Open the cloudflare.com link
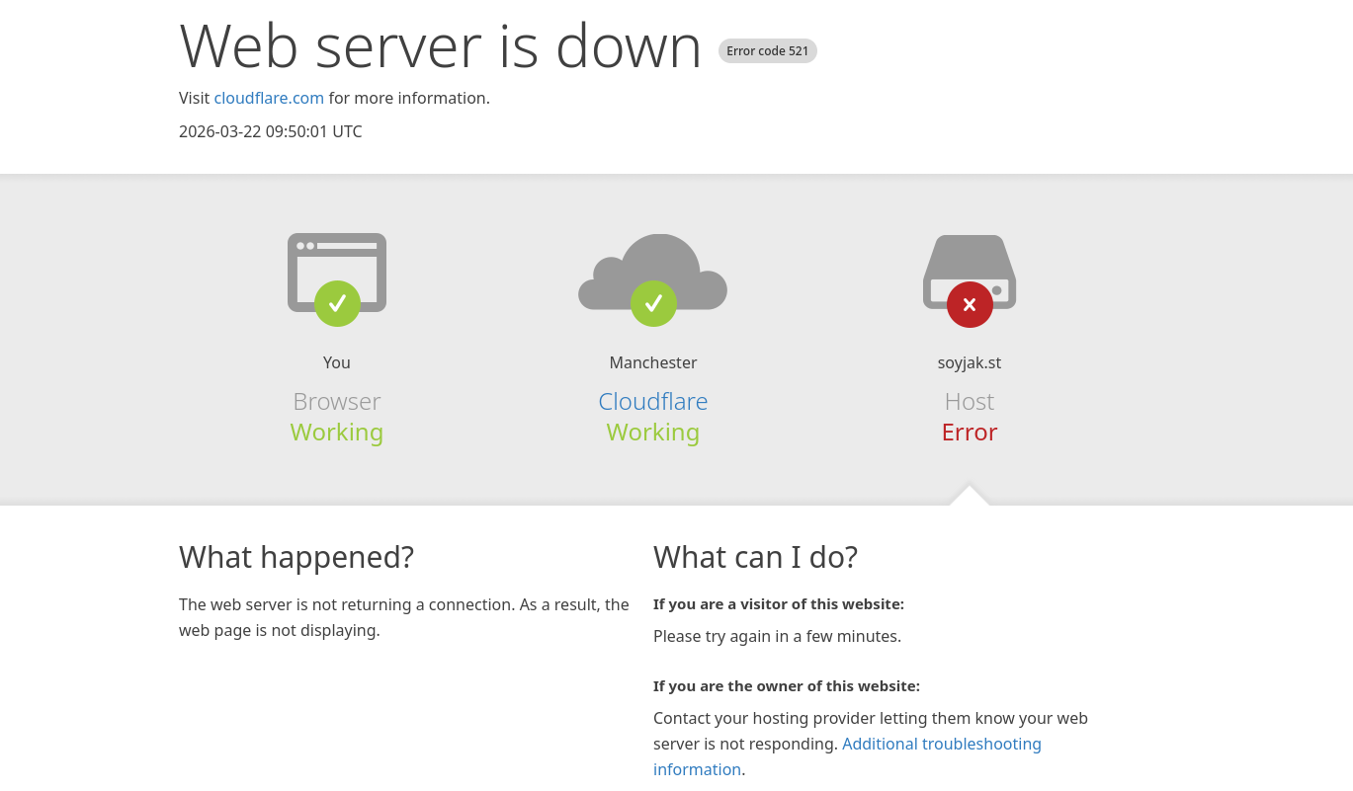This screenshot has height=791, width=1353. pos(269,98)
